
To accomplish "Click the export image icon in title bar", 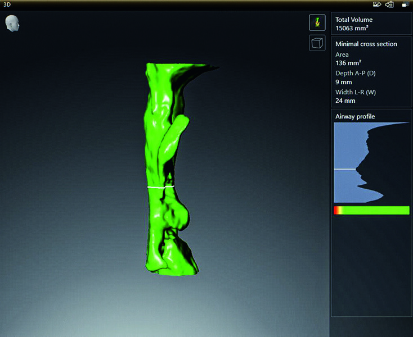I will coord(377,4).
